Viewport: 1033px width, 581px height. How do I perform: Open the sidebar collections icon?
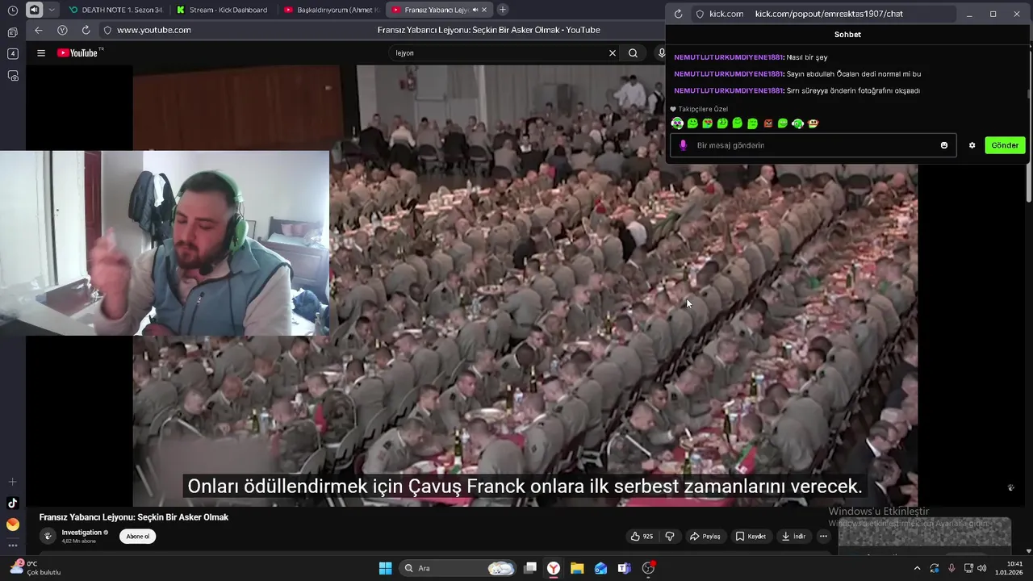click(12, 32)
